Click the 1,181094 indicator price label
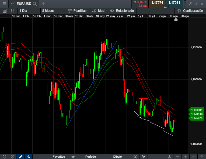206x159 pixels. point(196,110)
